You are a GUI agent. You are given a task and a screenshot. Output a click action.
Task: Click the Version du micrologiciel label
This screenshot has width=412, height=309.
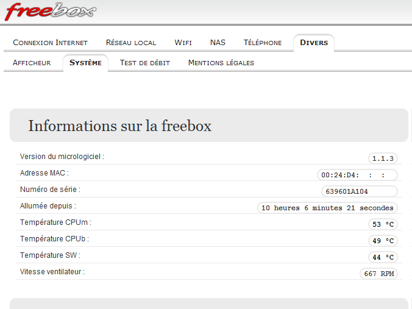[62, 157]
